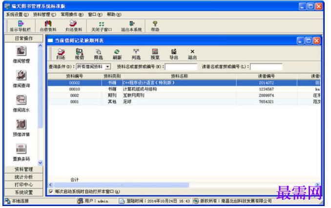Open the 帮助 menu in menu bar
This screenshot has width=331, height=208.
pos(114,15)
